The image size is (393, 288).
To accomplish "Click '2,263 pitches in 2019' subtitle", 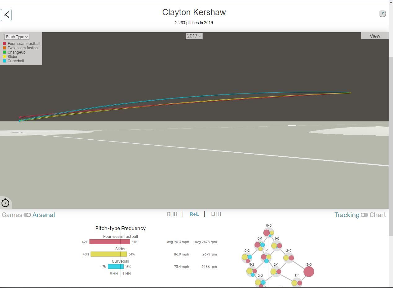I will [194, 23].
